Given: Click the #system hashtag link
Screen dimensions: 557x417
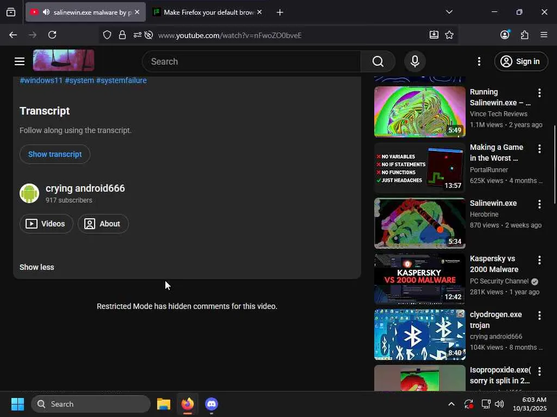Looking at the screenshot, I should pyautogui.click(x=79, y=80).
